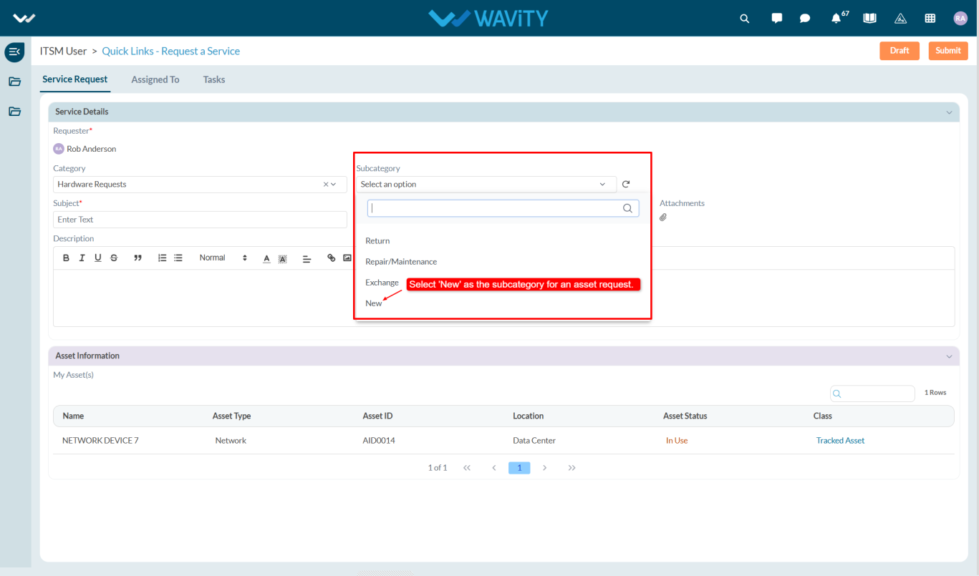Image resolution: width=979 pixels, height=576 pixels.
Task: Open the text highlight color picker
Action: tap(282, 258)
